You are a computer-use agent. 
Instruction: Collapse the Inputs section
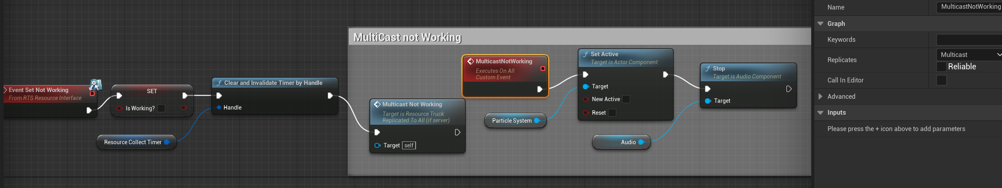(x=820, y=113)
